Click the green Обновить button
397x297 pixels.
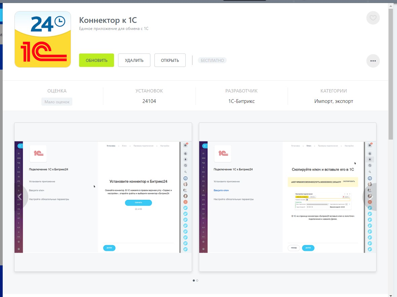click(97, 60)
